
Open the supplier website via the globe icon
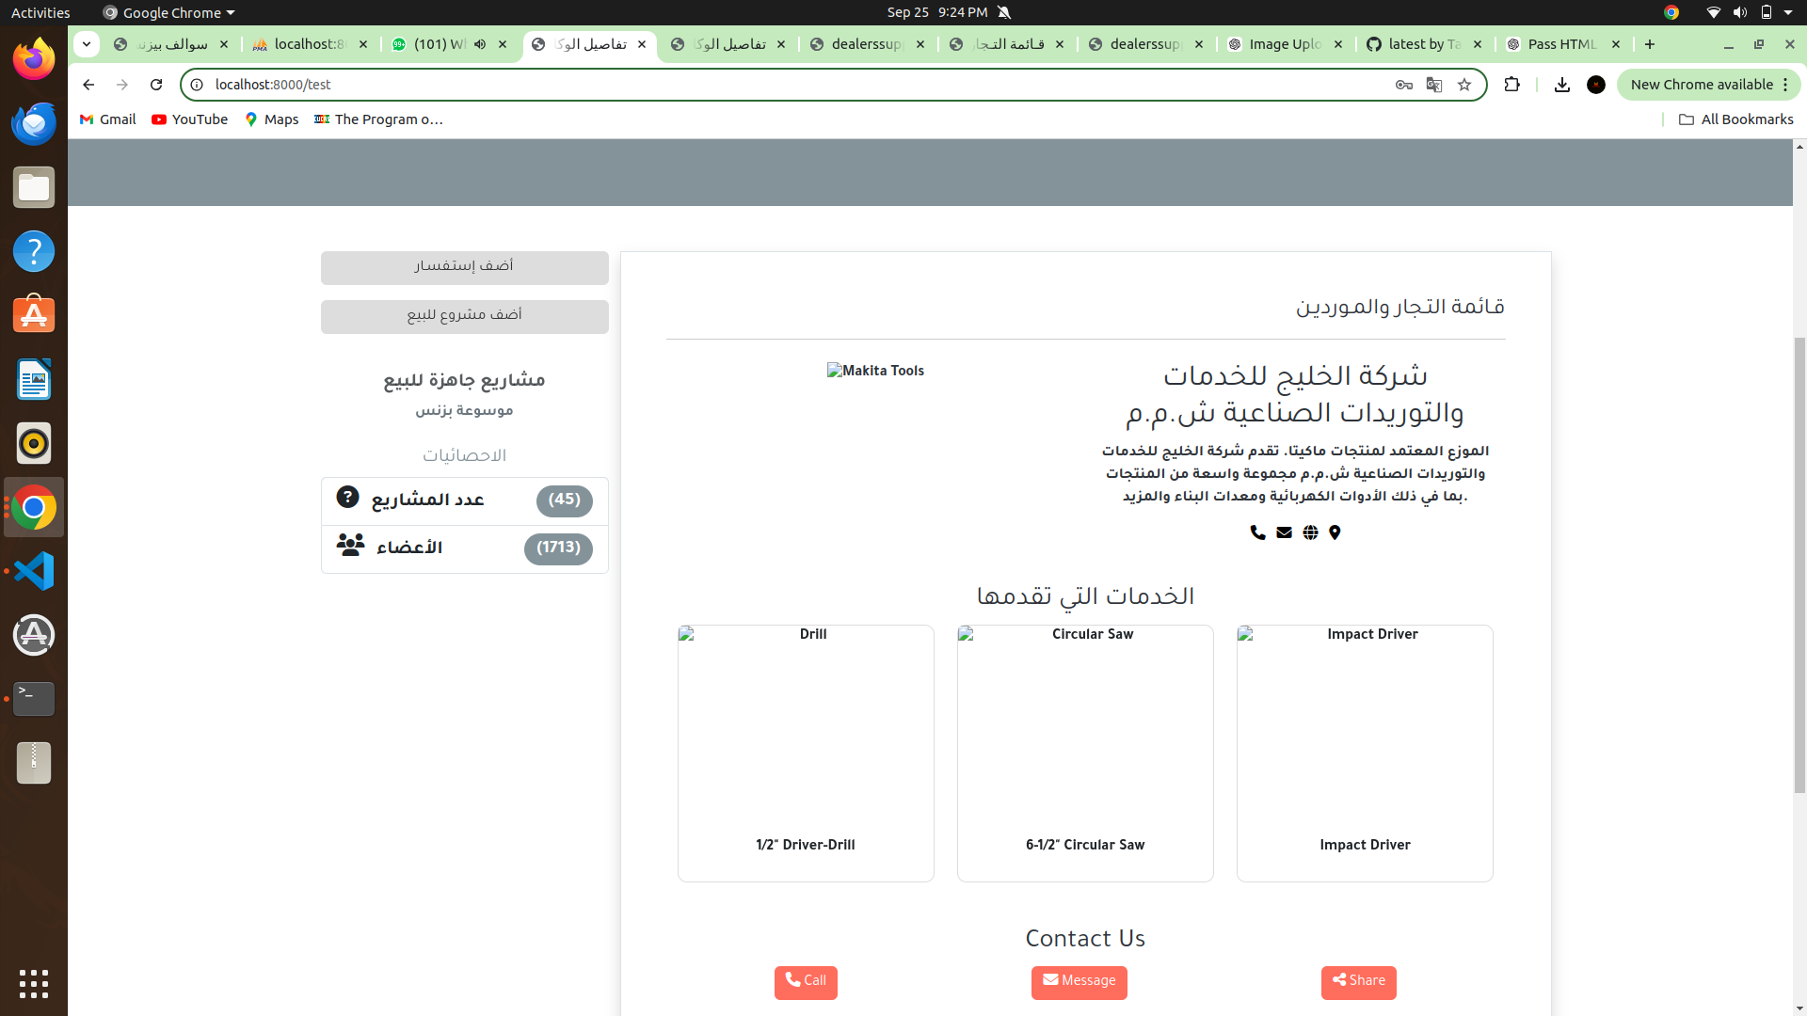(1310, 532)
